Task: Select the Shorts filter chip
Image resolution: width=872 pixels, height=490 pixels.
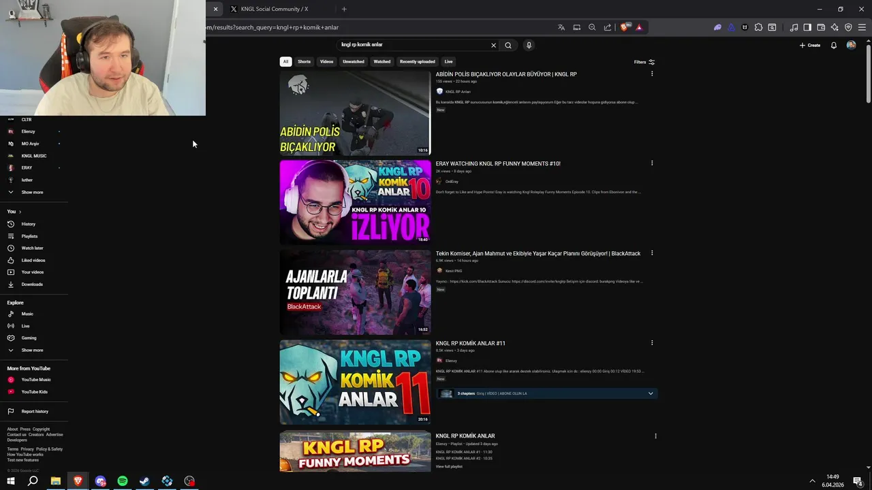Action: [304, 61]
